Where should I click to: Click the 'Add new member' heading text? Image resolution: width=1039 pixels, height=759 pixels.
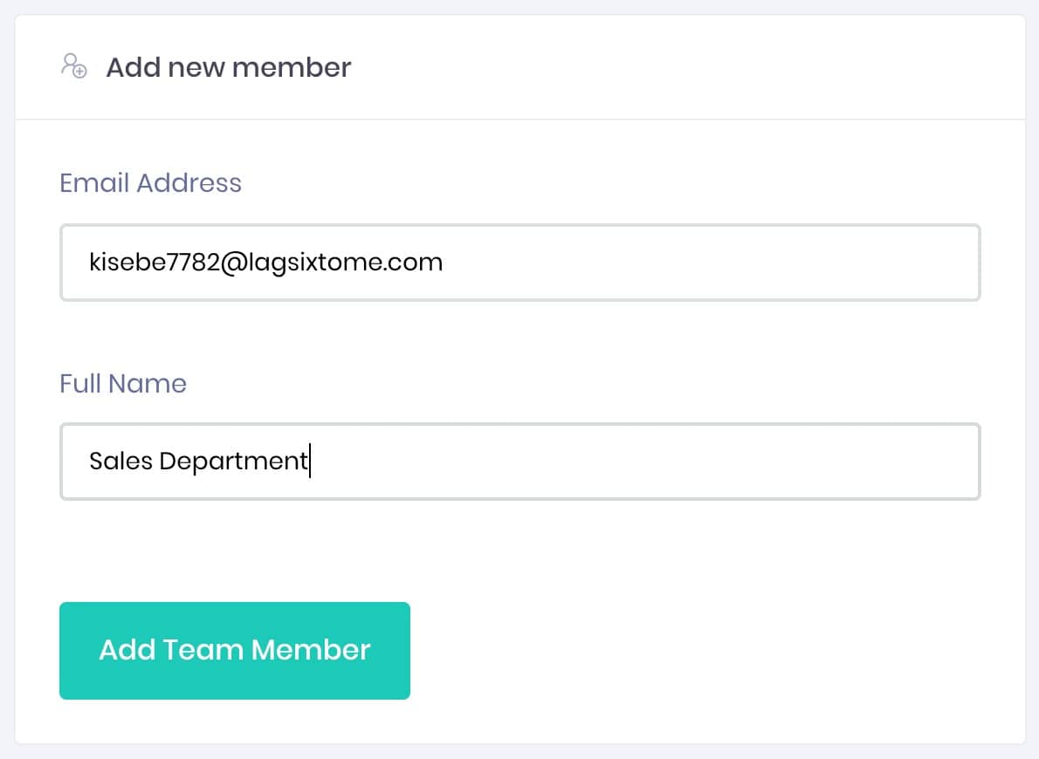click(x=229, y=67)
